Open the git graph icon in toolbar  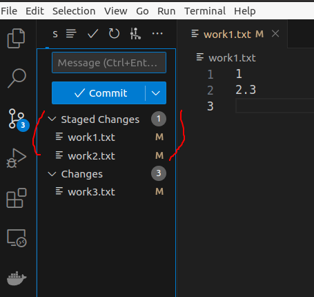135,34
